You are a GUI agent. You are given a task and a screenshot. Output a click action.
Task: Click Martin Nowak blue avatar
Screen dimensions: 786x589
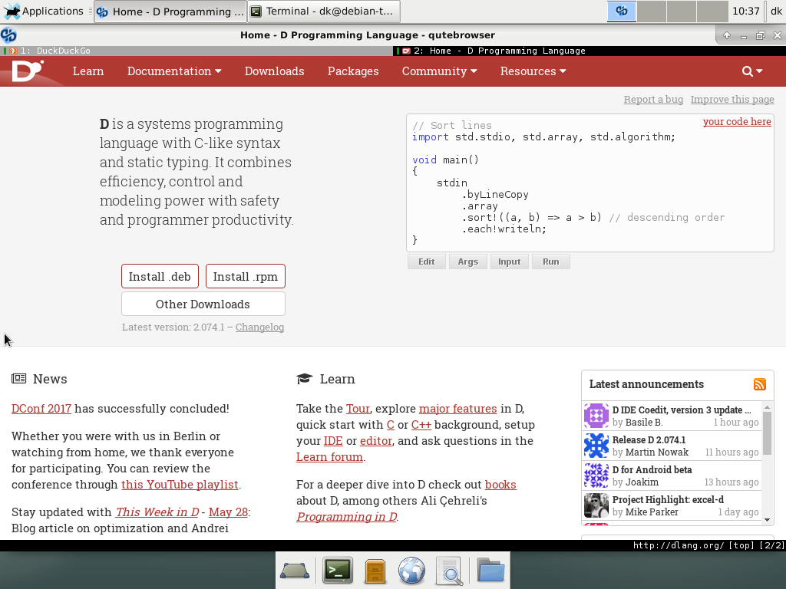(x=596, y=446)
